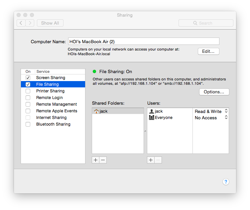
Task: Click the Search field in toolbar
Action: [206, 23]
